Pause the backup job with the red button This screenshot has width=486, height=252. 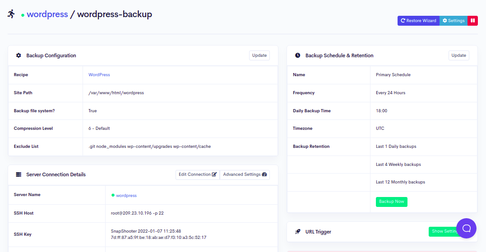tap(472, 21)
